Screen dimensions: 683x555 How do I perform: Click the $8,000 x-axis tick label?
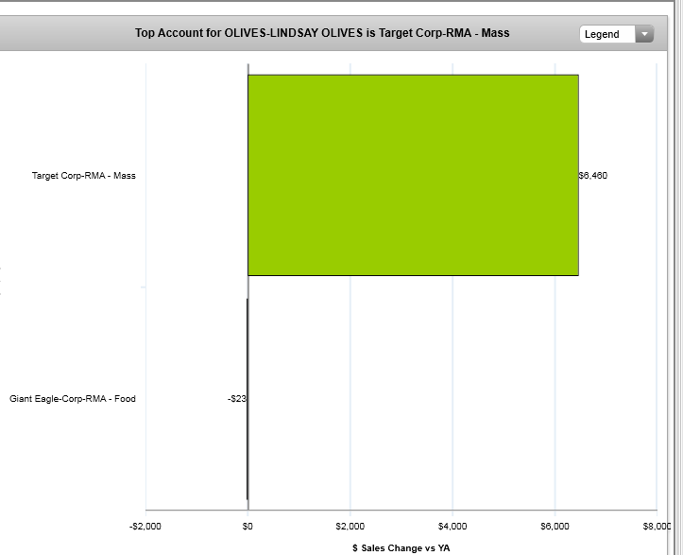click(x=656, y=526)
